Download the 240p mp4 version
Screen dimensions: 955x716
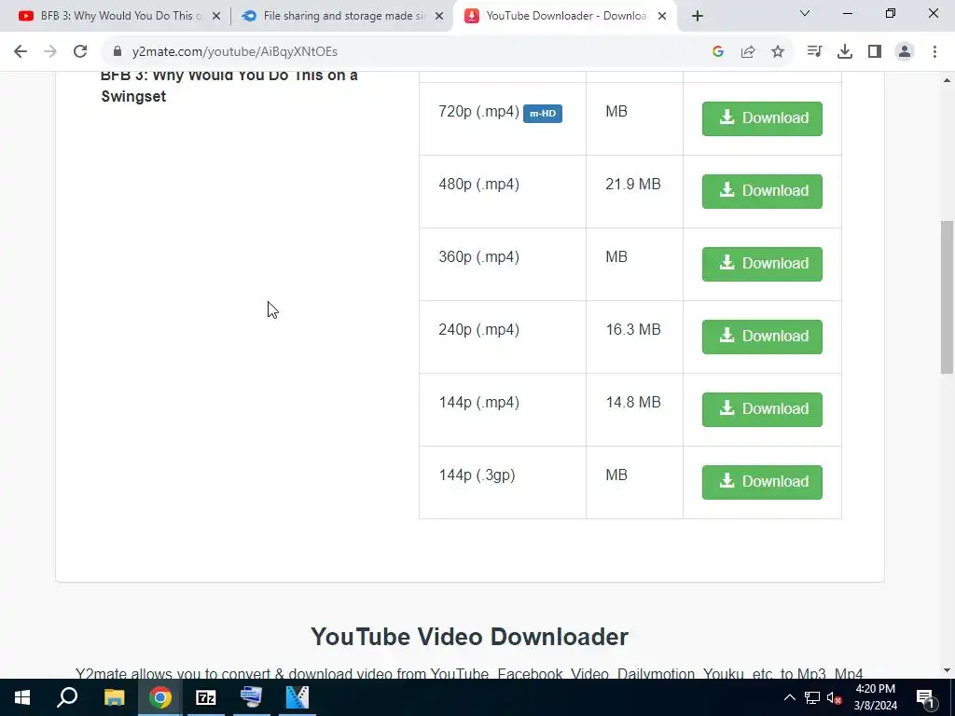coord(762,337)
